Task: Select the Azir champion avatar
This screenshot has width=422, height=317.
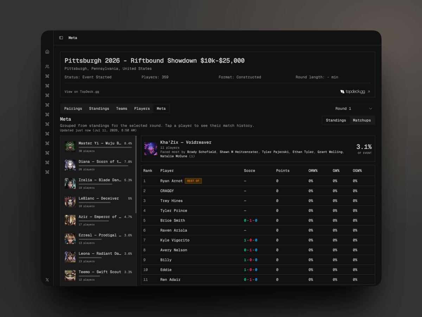Action: [70, 220]
